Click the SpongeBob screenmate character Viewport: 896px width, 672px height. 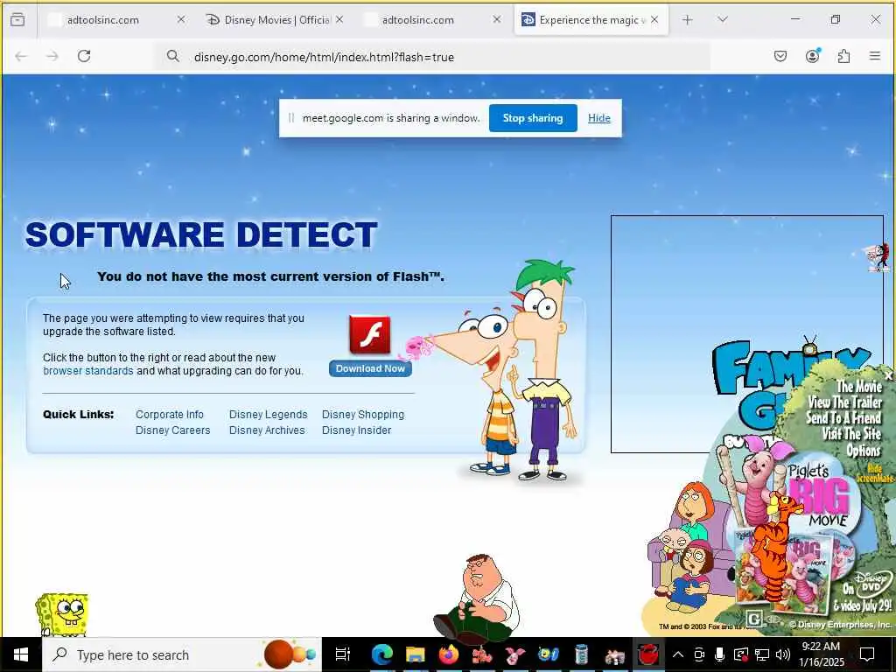tap(62, 615)
